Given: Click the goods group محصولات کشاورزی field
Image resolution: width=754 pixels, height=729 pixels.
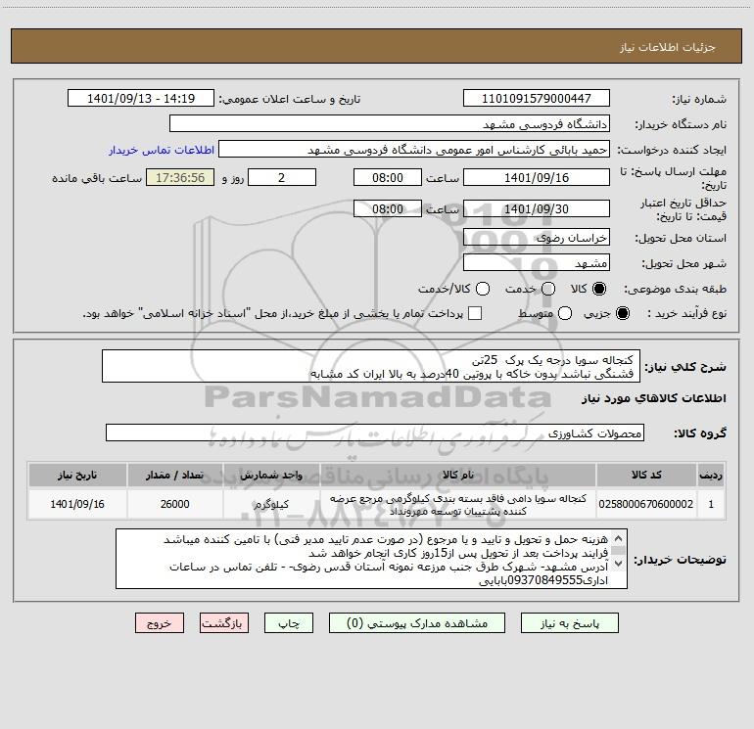Looking at the screenshot, I should [375, 433].
